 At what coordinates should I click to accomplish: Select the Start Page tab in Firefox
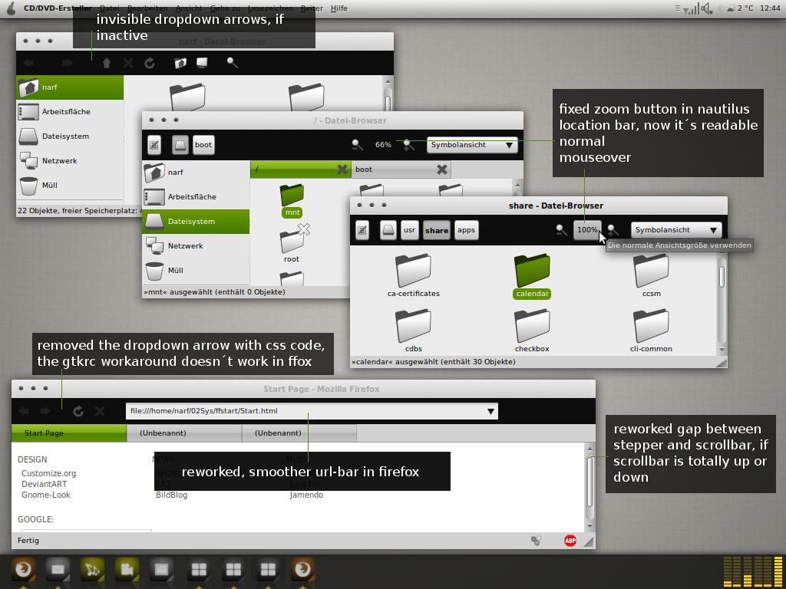[x=69, y=433]
